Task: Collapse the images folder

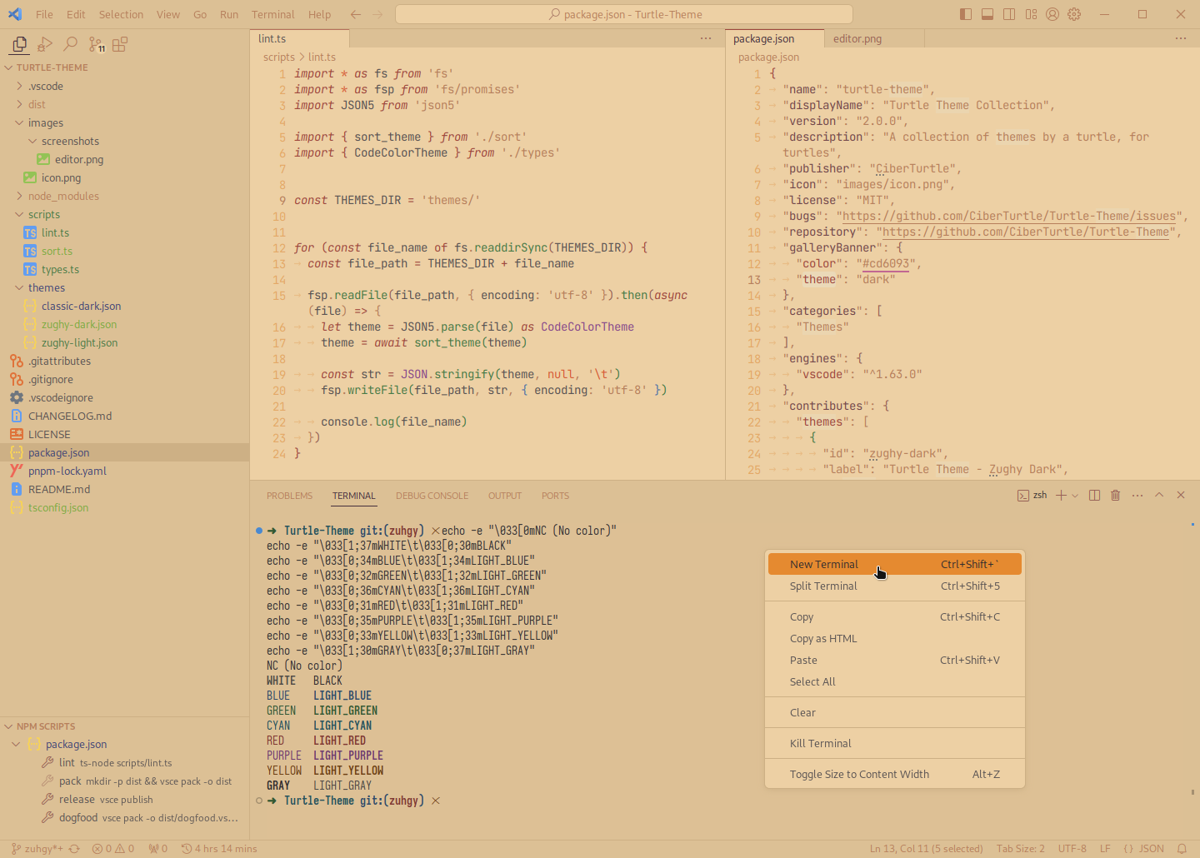Action: tap(125, 122)
